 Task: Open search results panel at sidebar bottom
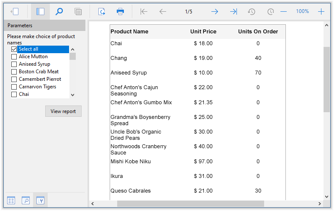26,201
